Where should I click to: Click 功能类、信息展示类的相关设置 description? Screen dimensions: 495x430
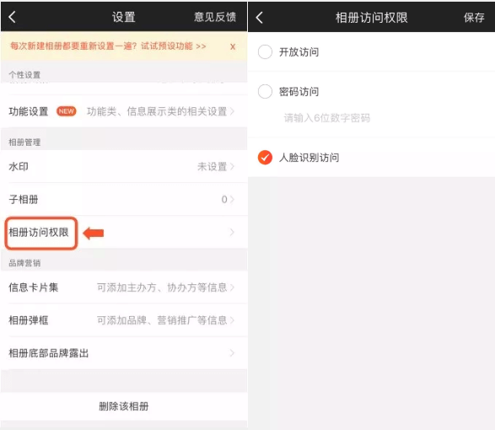[x=157, y=111]
